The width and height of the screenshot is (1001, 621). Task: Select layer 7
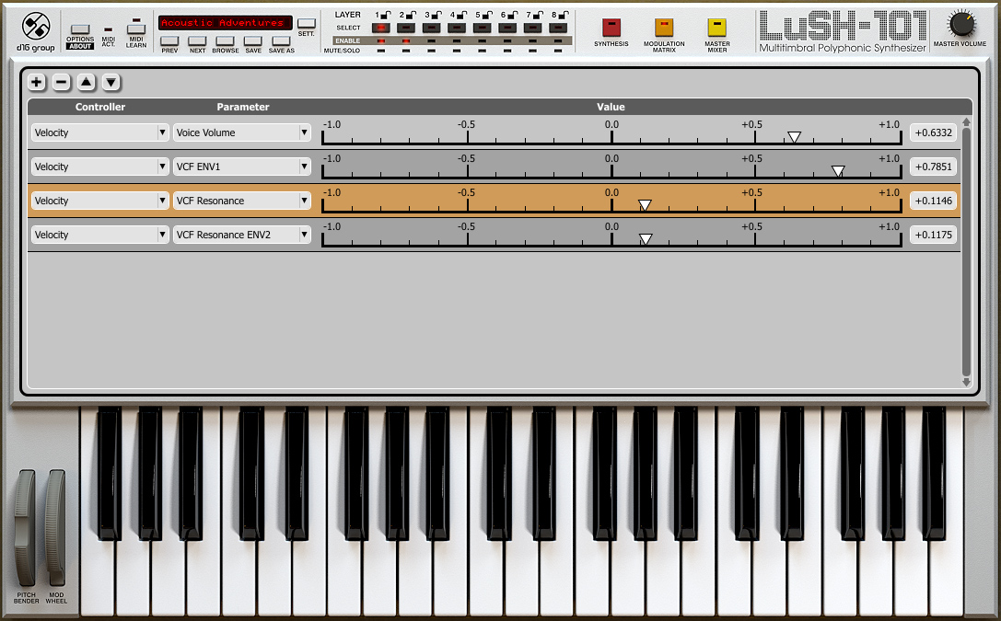(x=532, y=28)
